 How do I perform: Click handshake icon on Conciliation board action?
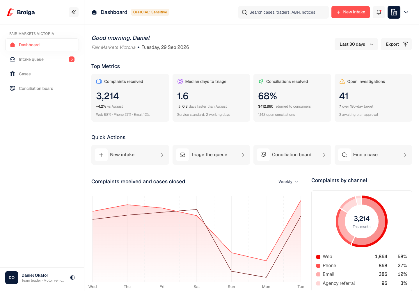(263, 155)
